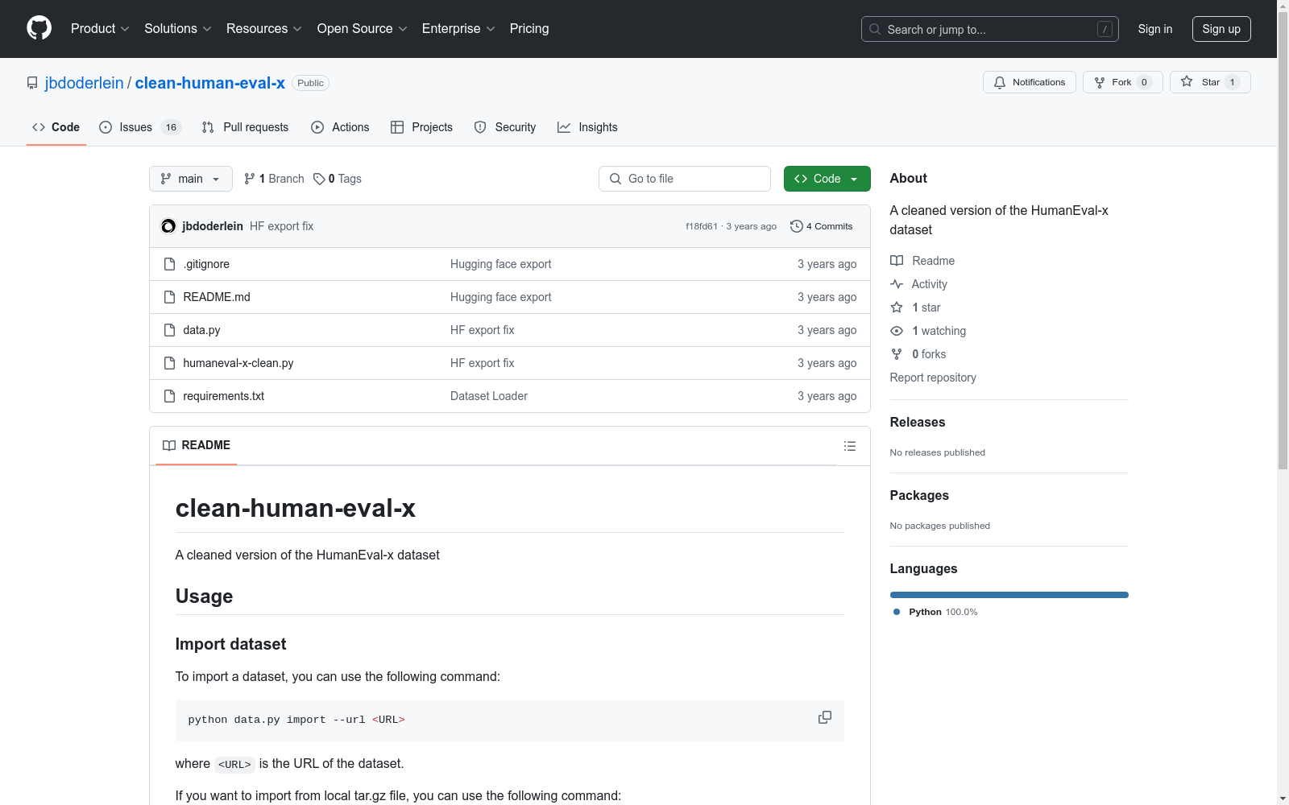
Task: Open the Issues tab
Action: coord(140,127)
